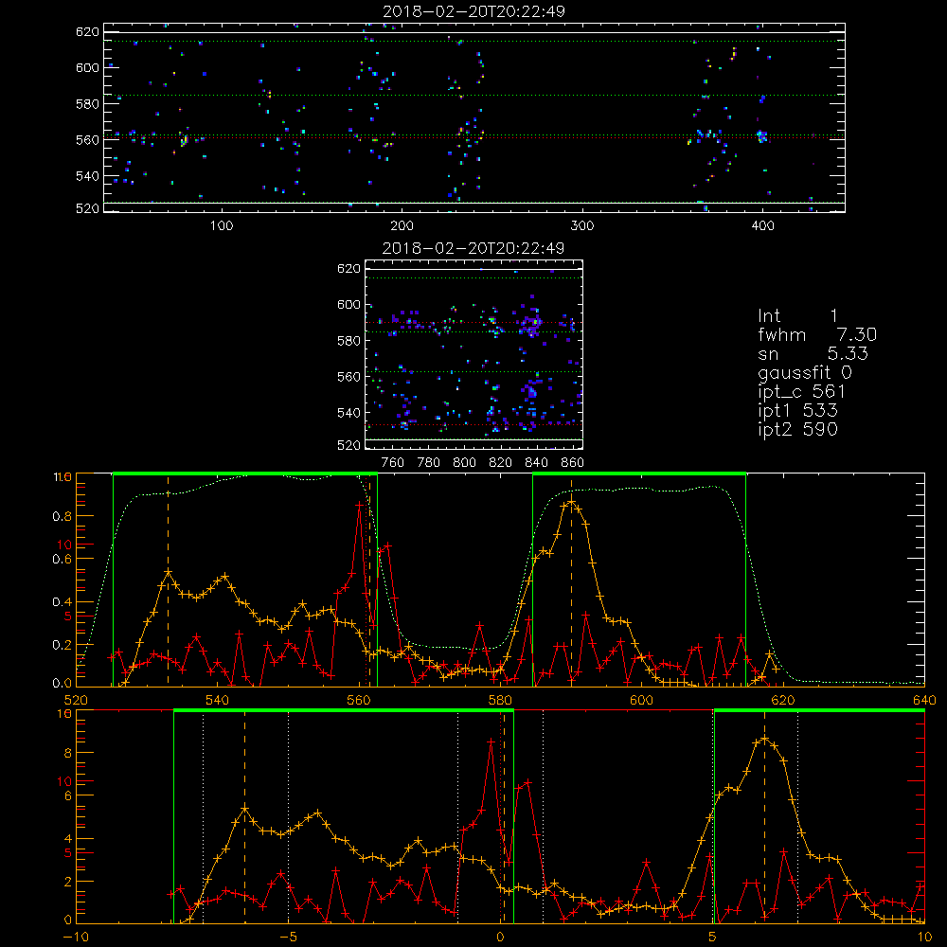Image resolution: width=947 pixels, height=947 pixels.
Task: Click the 'sn 5.33' readout
Action: [x=813, y=353]
